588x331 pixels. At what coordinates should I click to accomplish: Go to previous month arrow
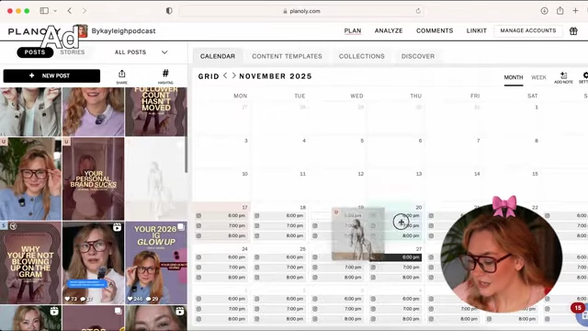coord(225,75)
